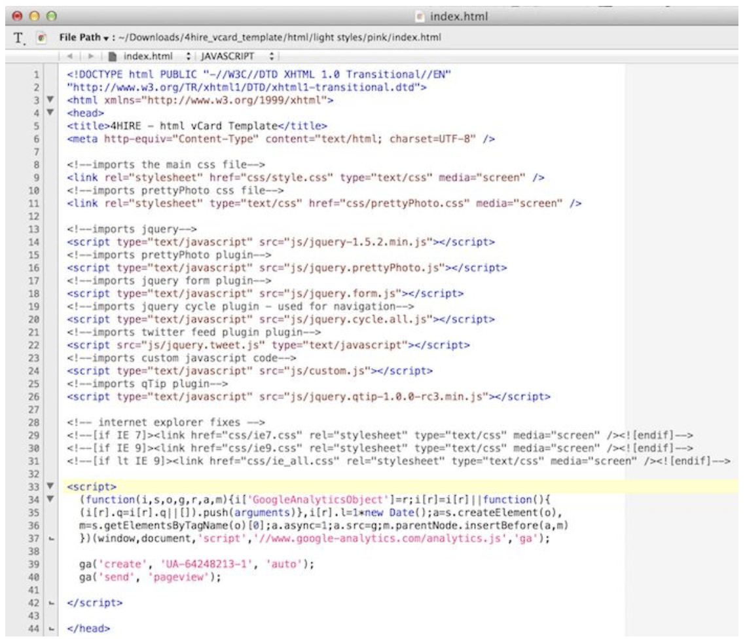Collapse the html tag fold on line 3

click(50, 101)
